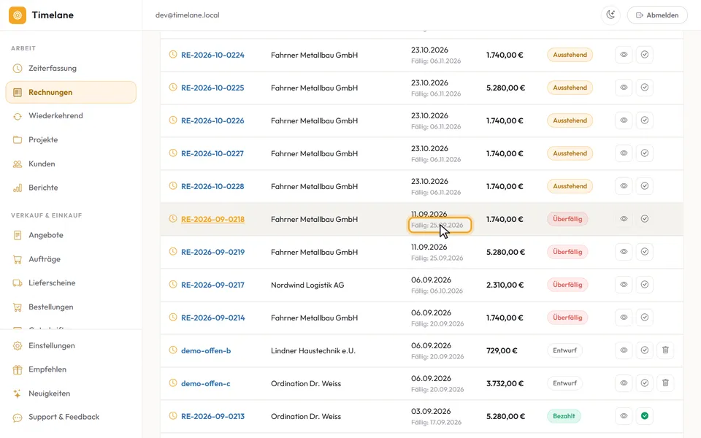This screenshot has height=438, width=701.
Task: Open invoice link RE-2026-09-0218
Action: (212, 219)
